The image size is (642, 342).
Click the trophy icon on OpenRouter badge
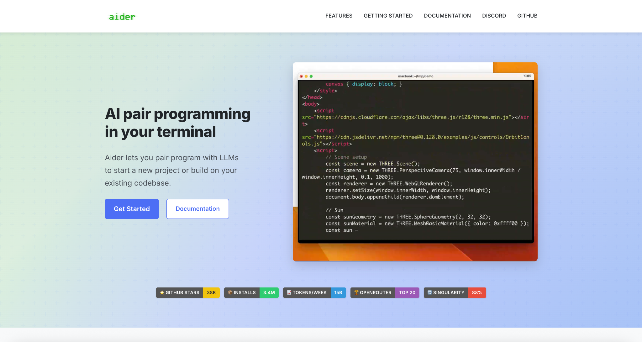click(x=356, y=292)
